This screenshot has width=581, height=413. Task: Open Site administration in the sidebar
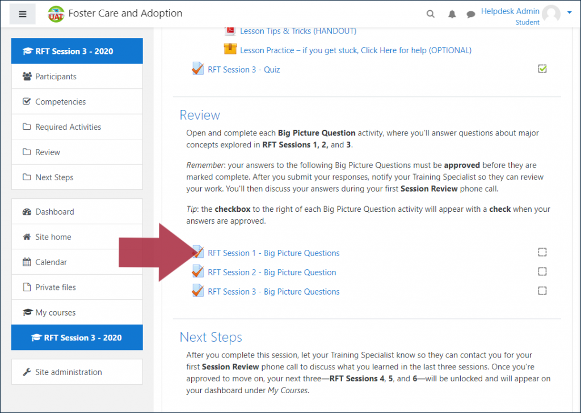pyautogui.click(x=77, y=372)
